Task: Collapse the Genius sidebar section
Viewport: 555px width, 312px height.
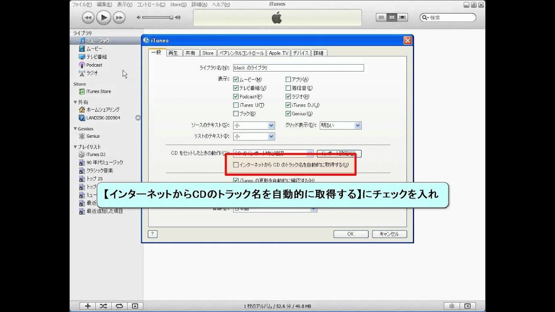Action: pyautogui.click(x=75, y=129)
